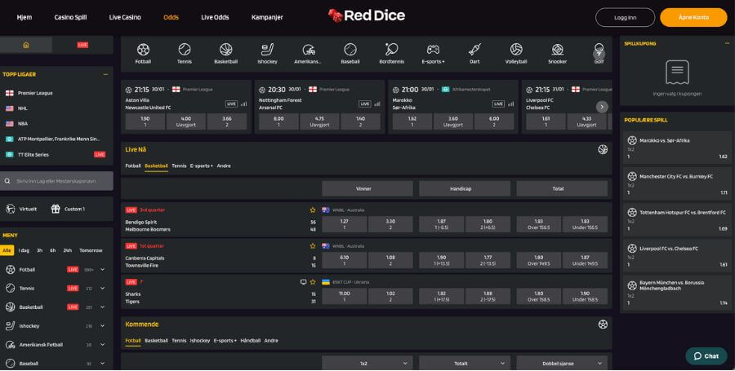Open the Casino Spill menu

(x=70, y=17)
